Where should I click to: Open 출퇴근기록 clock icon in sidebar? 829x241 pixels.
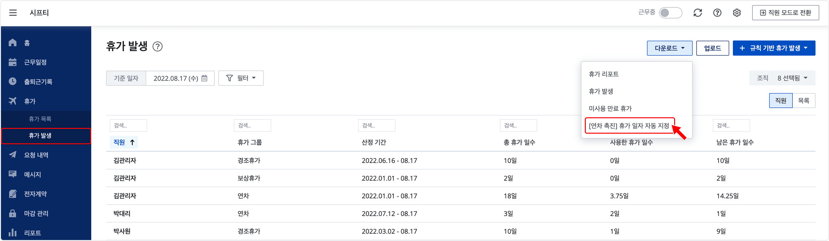[13, 81]
